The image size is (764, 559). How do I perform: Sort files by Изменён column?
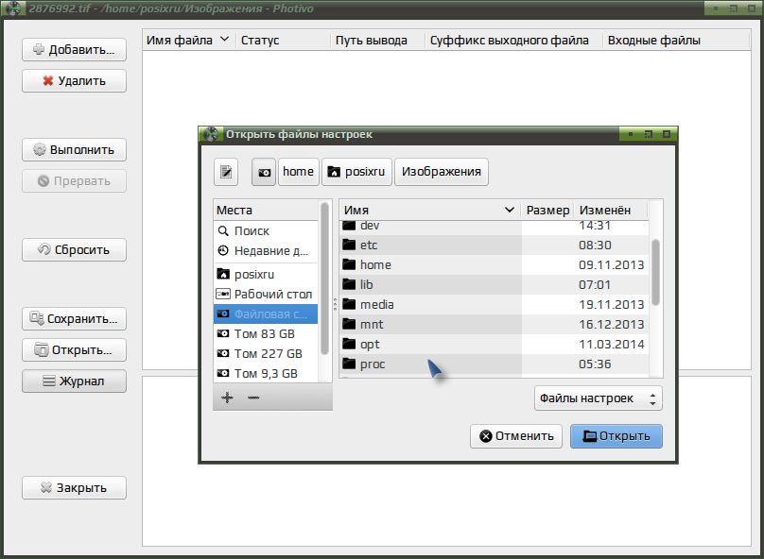(611, 211)
